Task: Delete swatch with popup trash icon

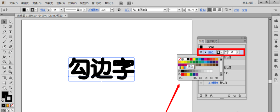Action: click(216, 78)
